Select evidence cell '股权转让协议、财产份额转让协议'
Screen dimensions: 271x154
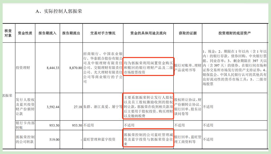[x=188, y=107]
